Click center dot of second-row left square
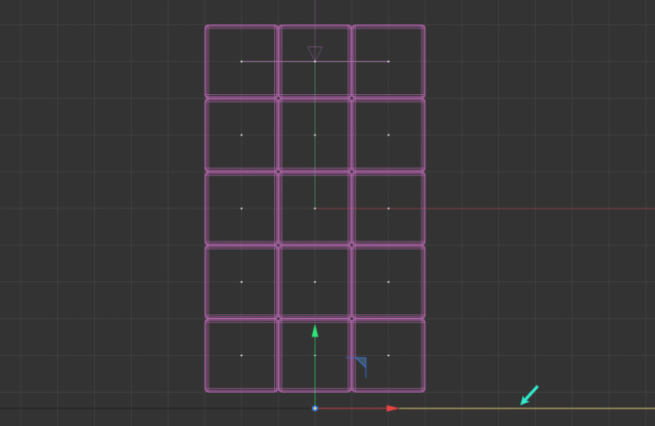The height and width of the screenshot is (426, 655). 242,135
